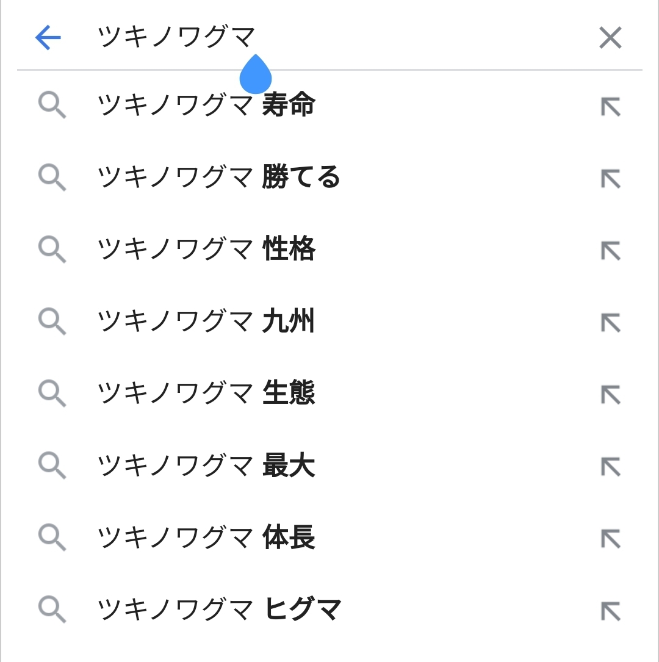Search for ツキノワグマ 最大 suggestion
Viewport: 659px width, 662px height.
point(206,466)
